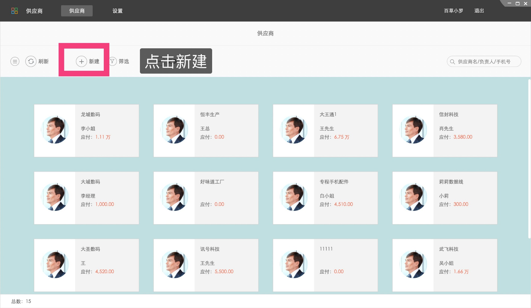Open the 专程手机配件 supplier card
This screenshot has width=531, height=308.
click(x=326, y=198)
